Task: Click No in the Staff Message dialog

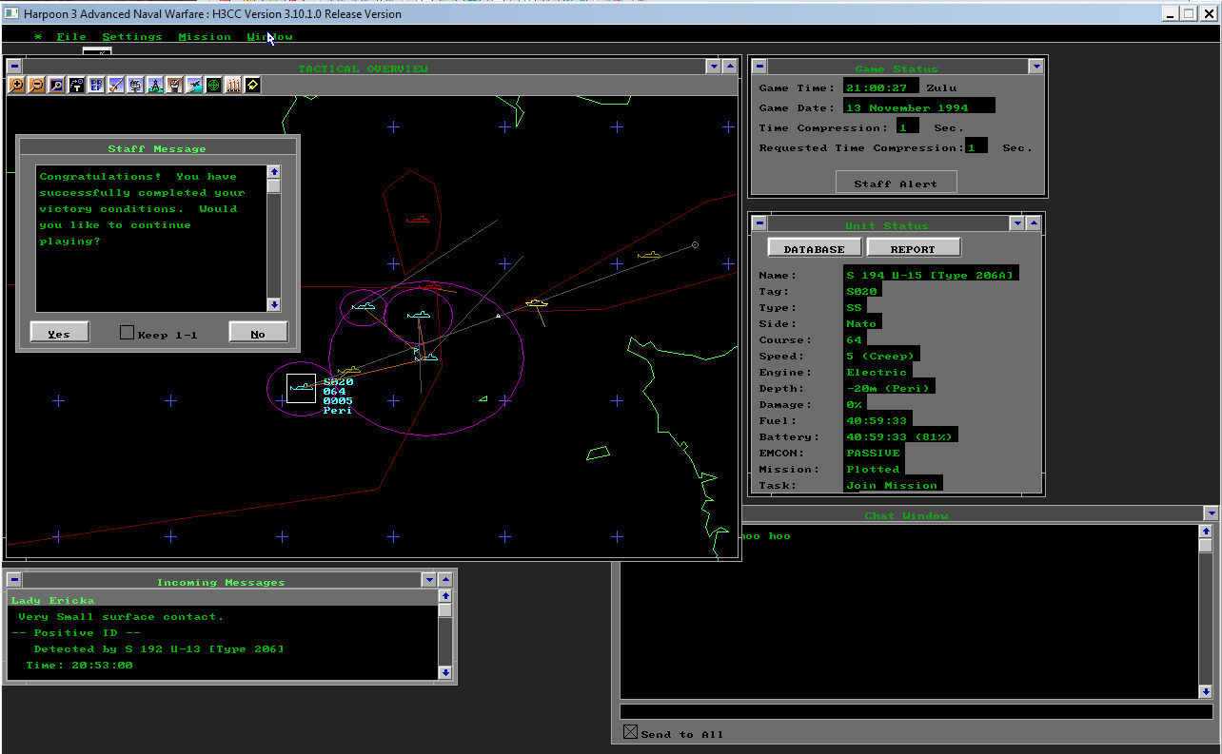Action: (x=258, y=332)
